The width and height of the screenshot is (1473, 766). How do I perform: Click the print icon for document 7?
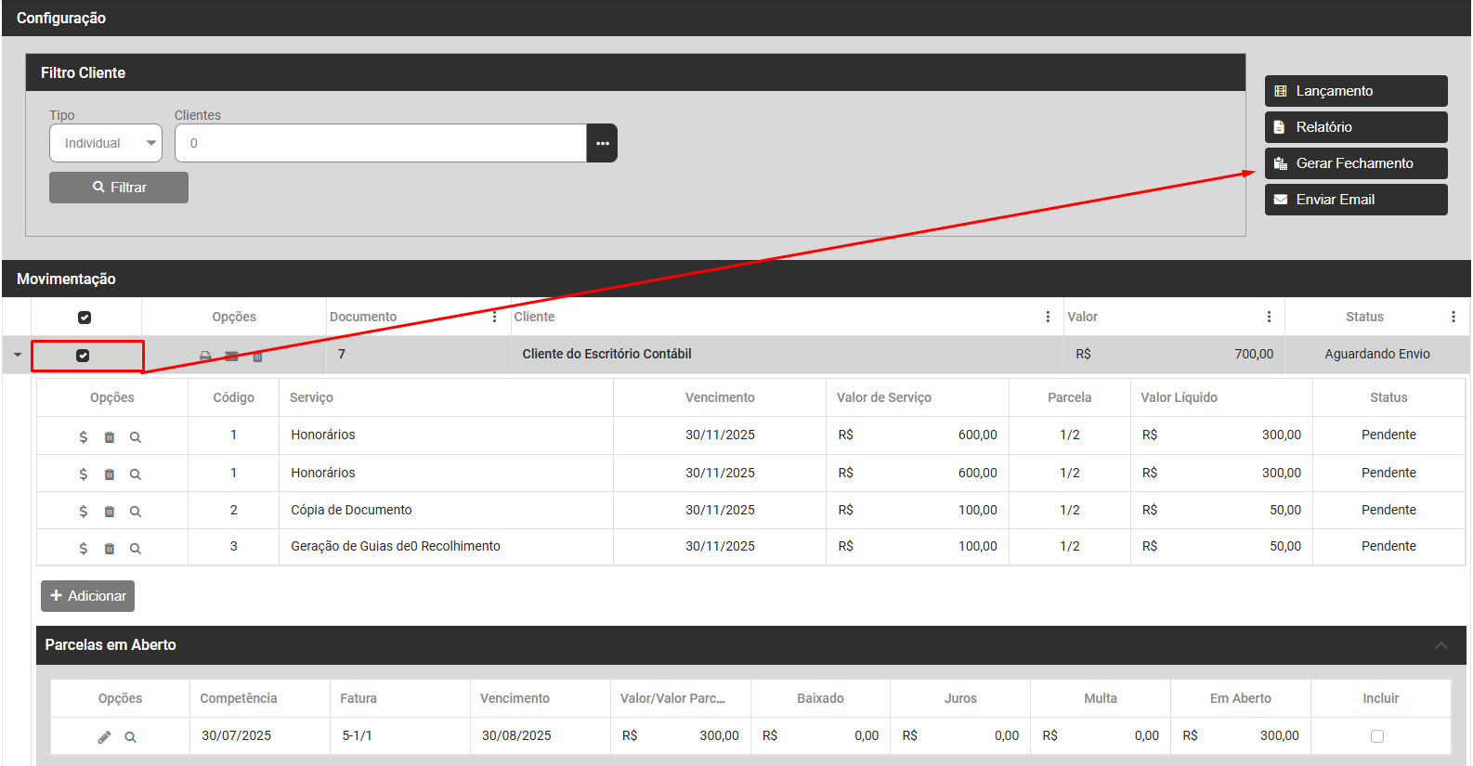pos(205,357)
